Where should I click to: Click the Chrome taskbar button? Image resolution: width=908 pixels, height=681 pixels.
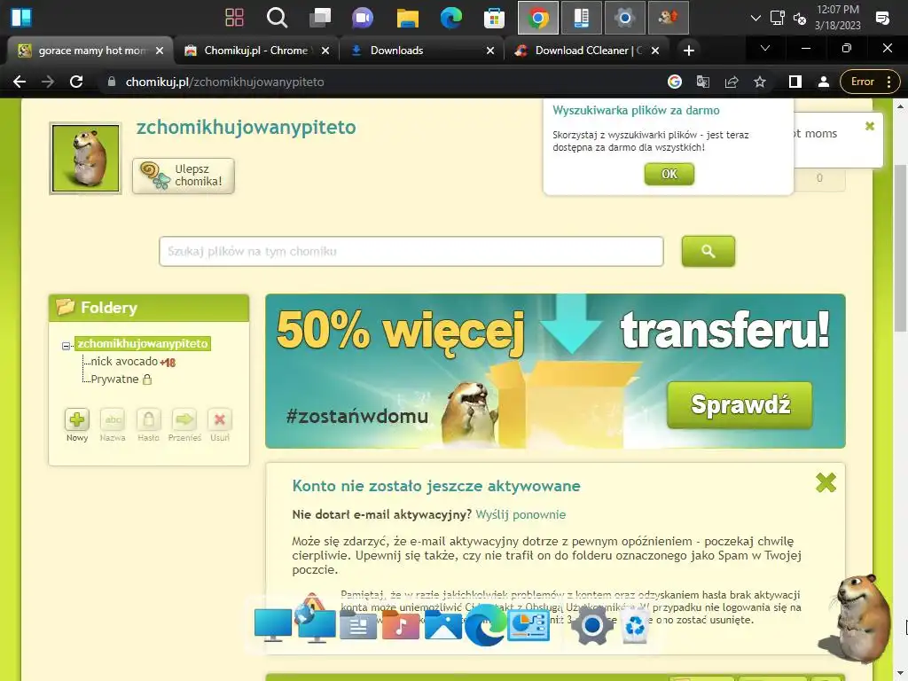coord(538,18)
